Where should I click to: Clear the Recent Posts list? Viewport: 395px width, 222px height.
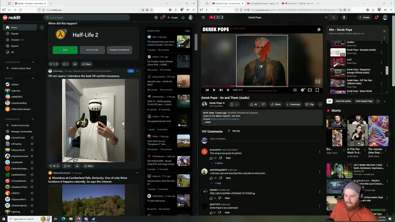click(x=187, y=31)
